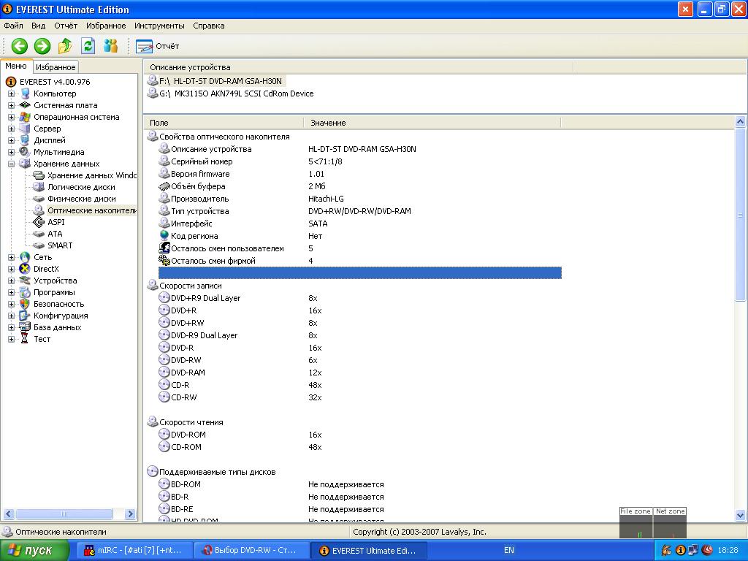Collapse the Хранение данных tree node

[11, 164]
